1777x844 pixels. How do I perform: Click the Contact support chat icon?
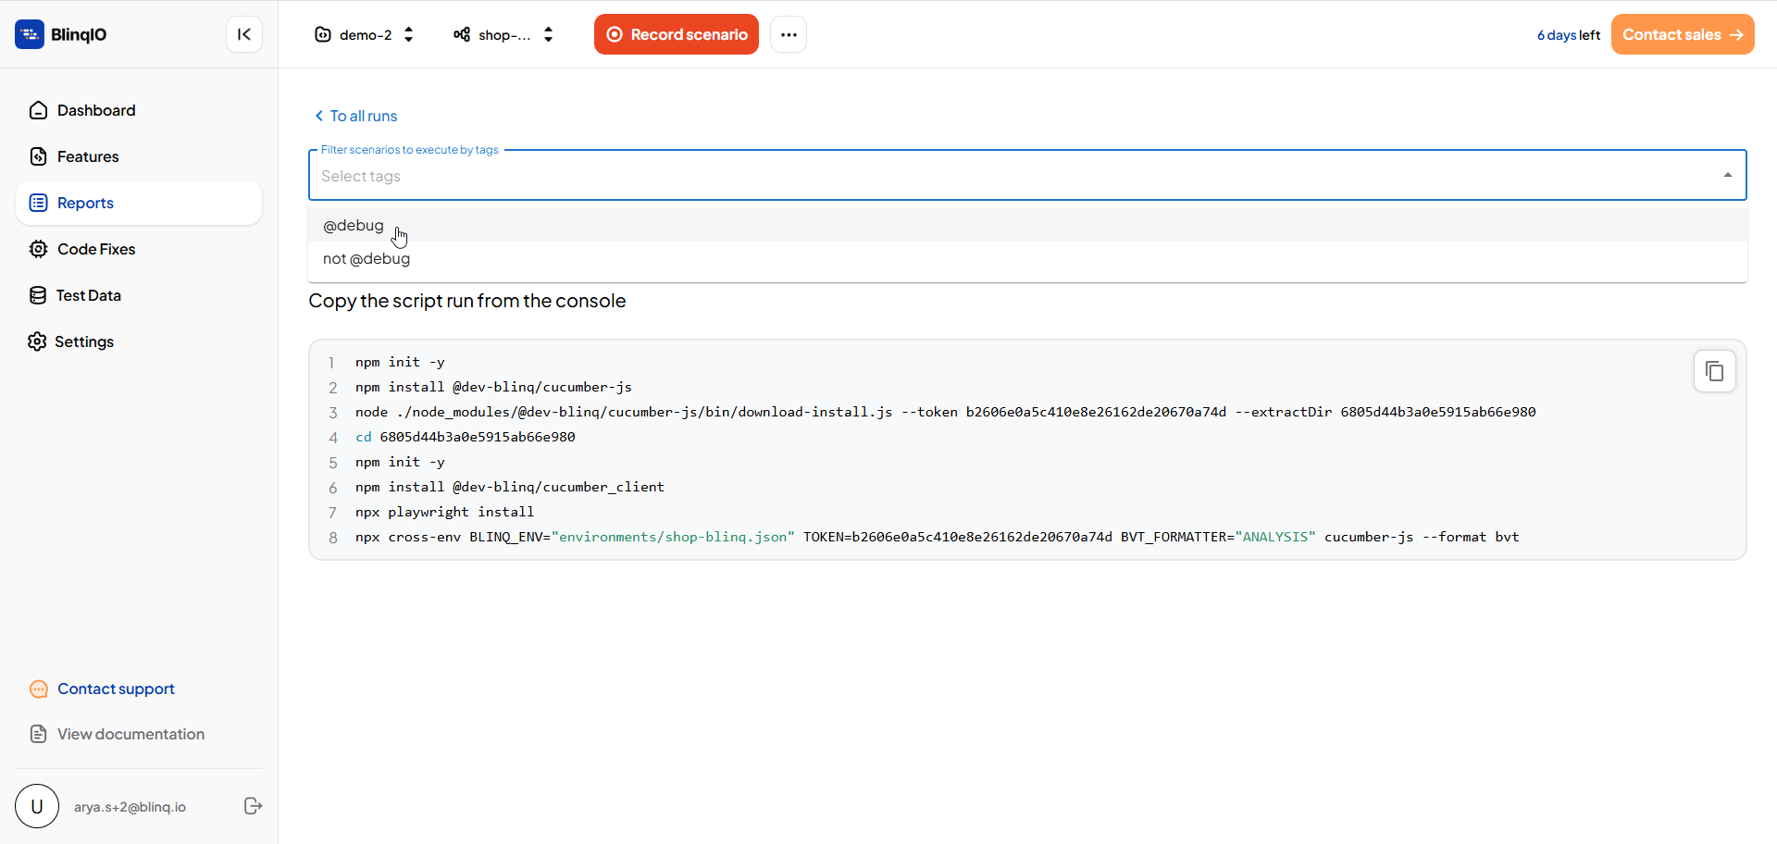coord(39,689)
